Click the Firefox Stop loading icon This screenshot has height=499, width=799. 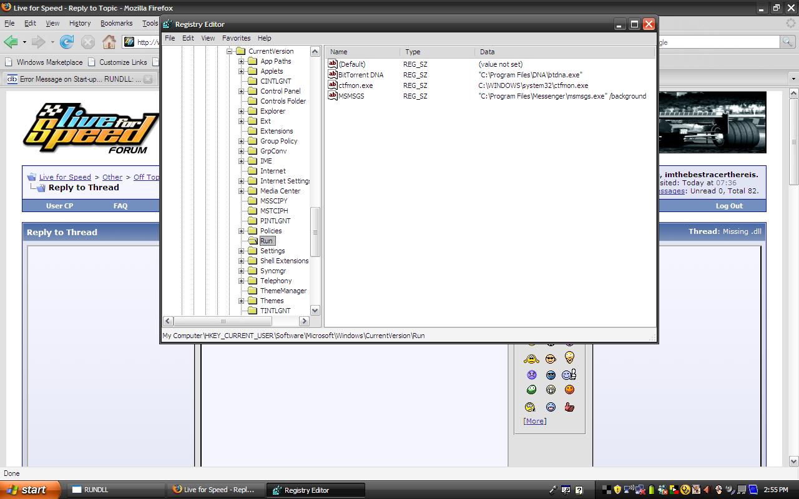pyautogui.click(x=88, y=42)
